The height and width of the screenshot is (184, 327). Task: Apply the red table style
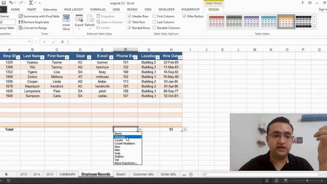[x=217, y=21]
